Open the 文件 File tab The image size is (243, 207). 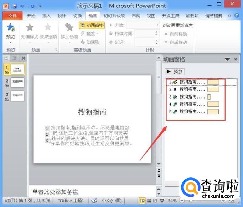click(x=12, y=16)
